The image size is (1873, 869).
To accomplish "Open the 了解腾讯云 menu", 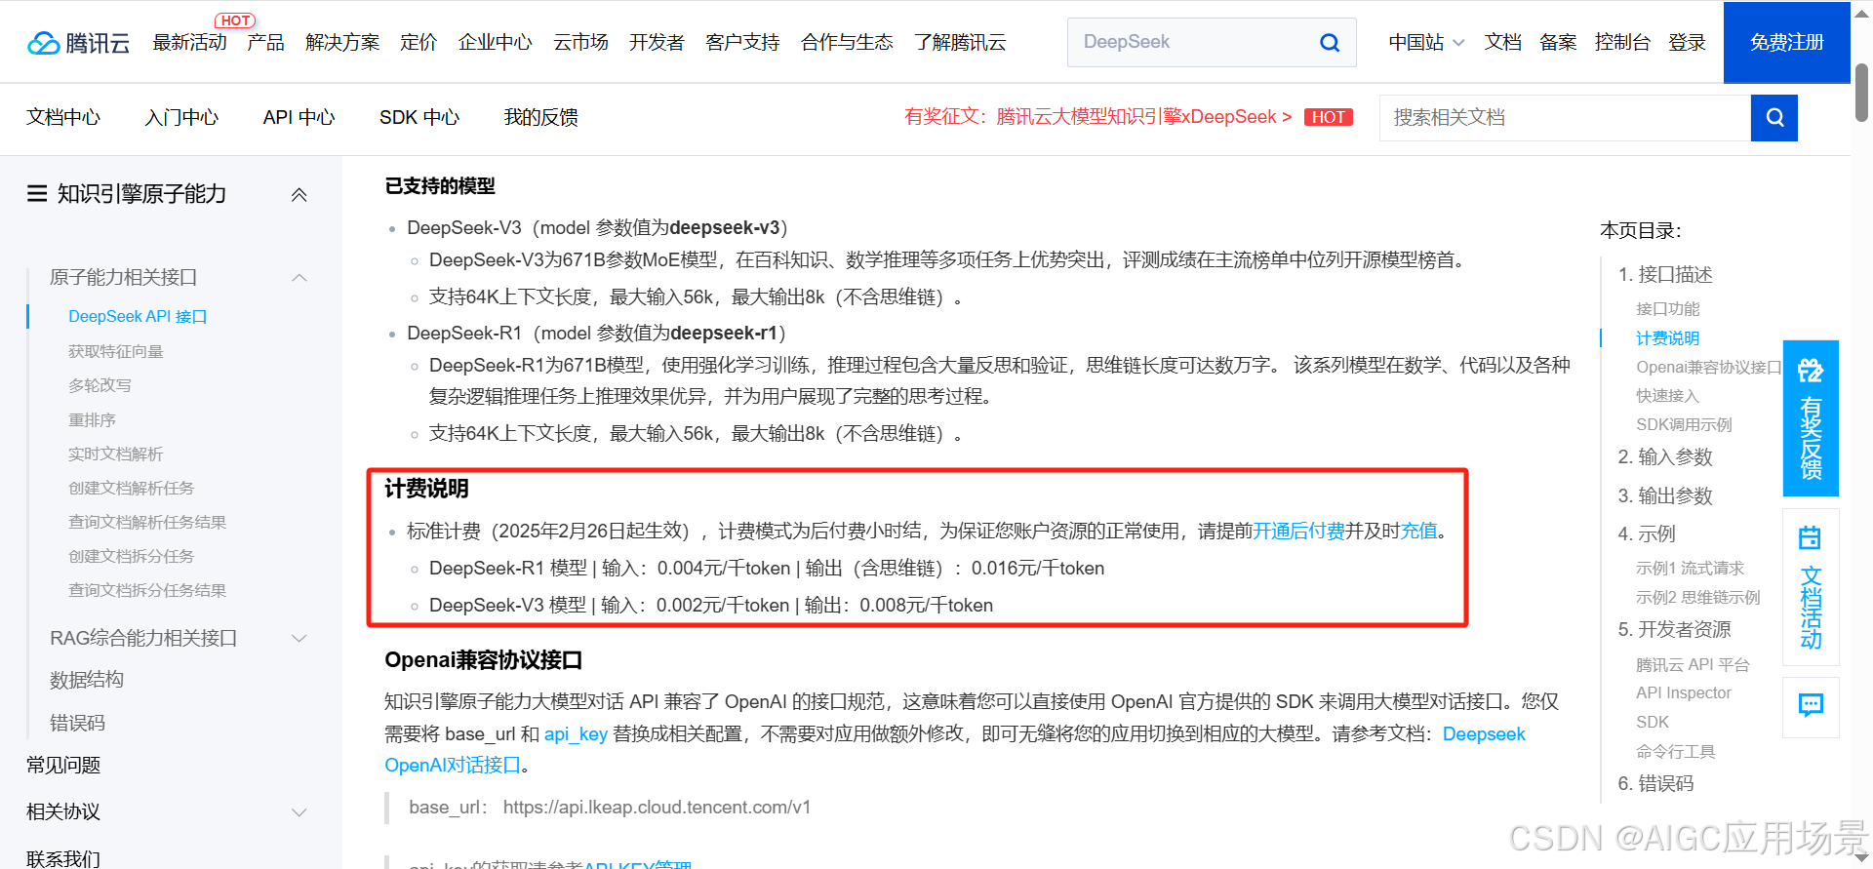I will (x=960, y=43).
